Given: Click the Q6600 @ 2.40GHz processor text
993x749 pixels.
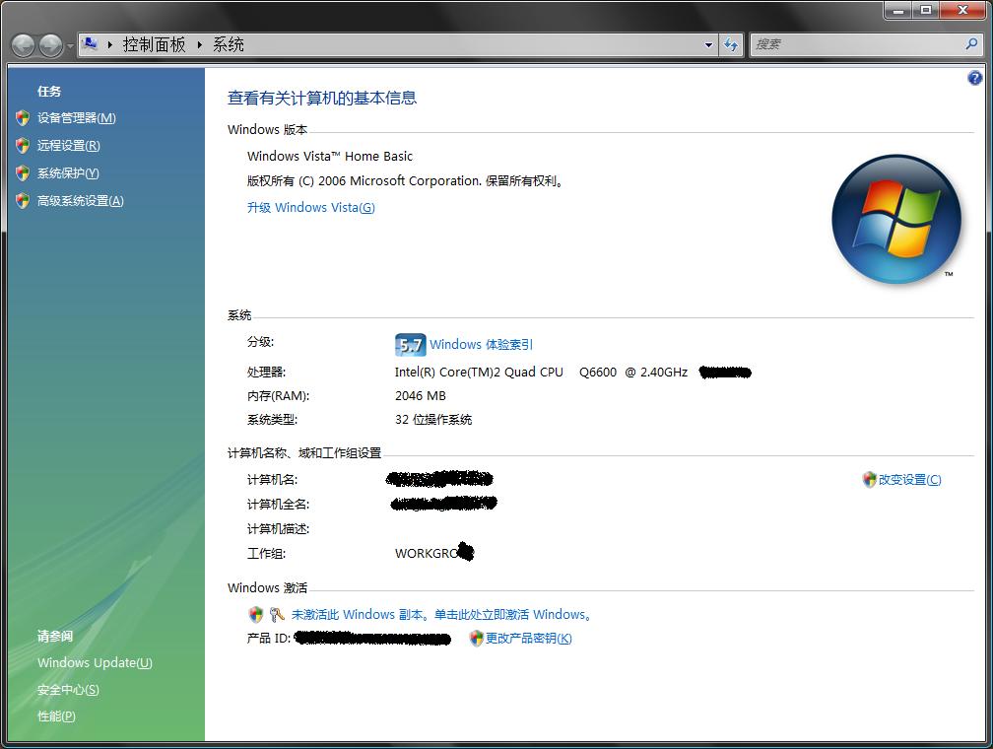Looking at the screenshot, I should pyautogui.click(x=633, y=373).
